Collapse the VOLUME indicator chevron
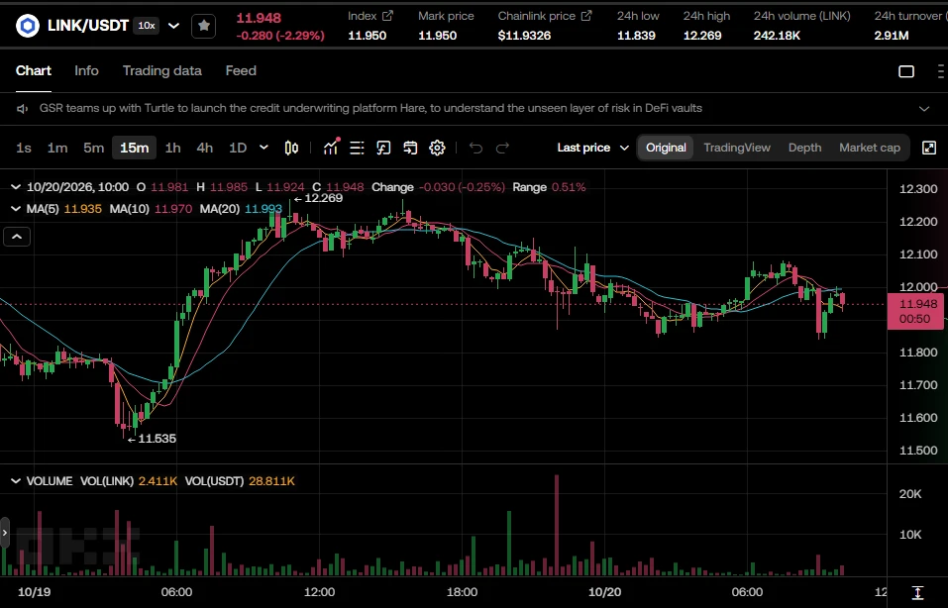This screenshot has width=948, height=608. [x=16, y=481]
